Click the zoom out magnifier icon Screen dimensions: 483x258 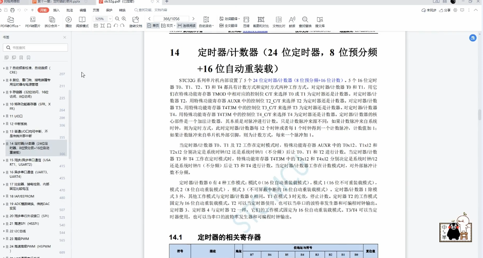pyautogui.click(x=117, y=19)
